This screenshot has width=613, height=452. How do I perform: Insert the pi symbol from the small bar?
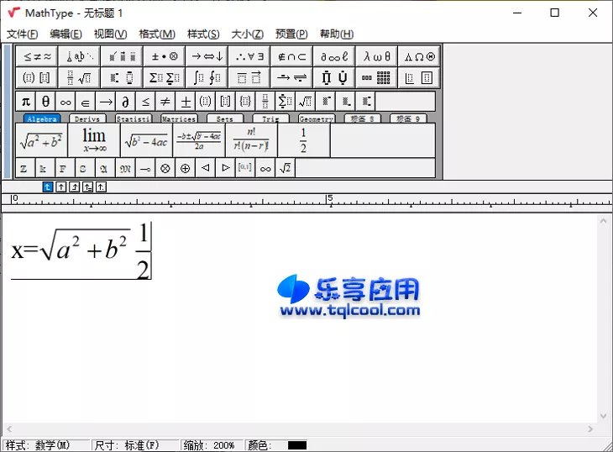26,102
